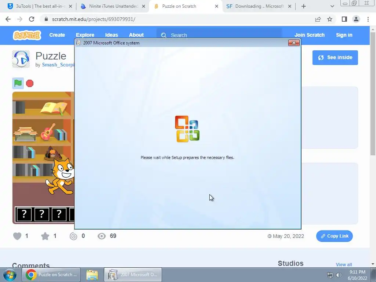
Task: Click the scrollbar down arrow
Action: (373, 264)
